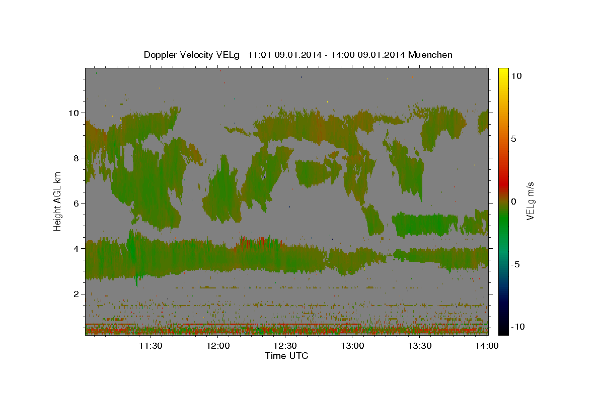This screenshot has height=402, width=604.
Task: Click the colorbar value 0 label
Action: point(513,201)
